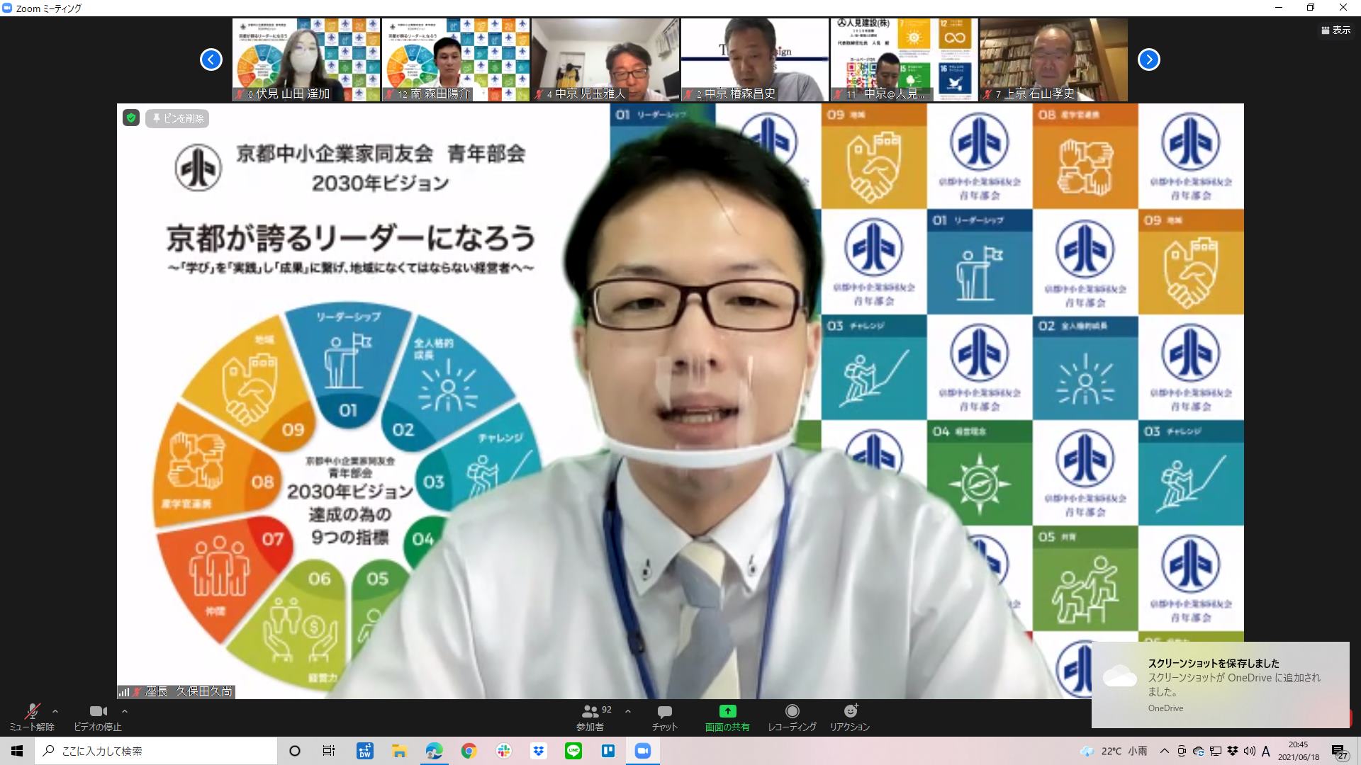Viewport: 1361px width, 765px height.
Task: Expand the arrow next to the participants count
Action: point(627,711)
